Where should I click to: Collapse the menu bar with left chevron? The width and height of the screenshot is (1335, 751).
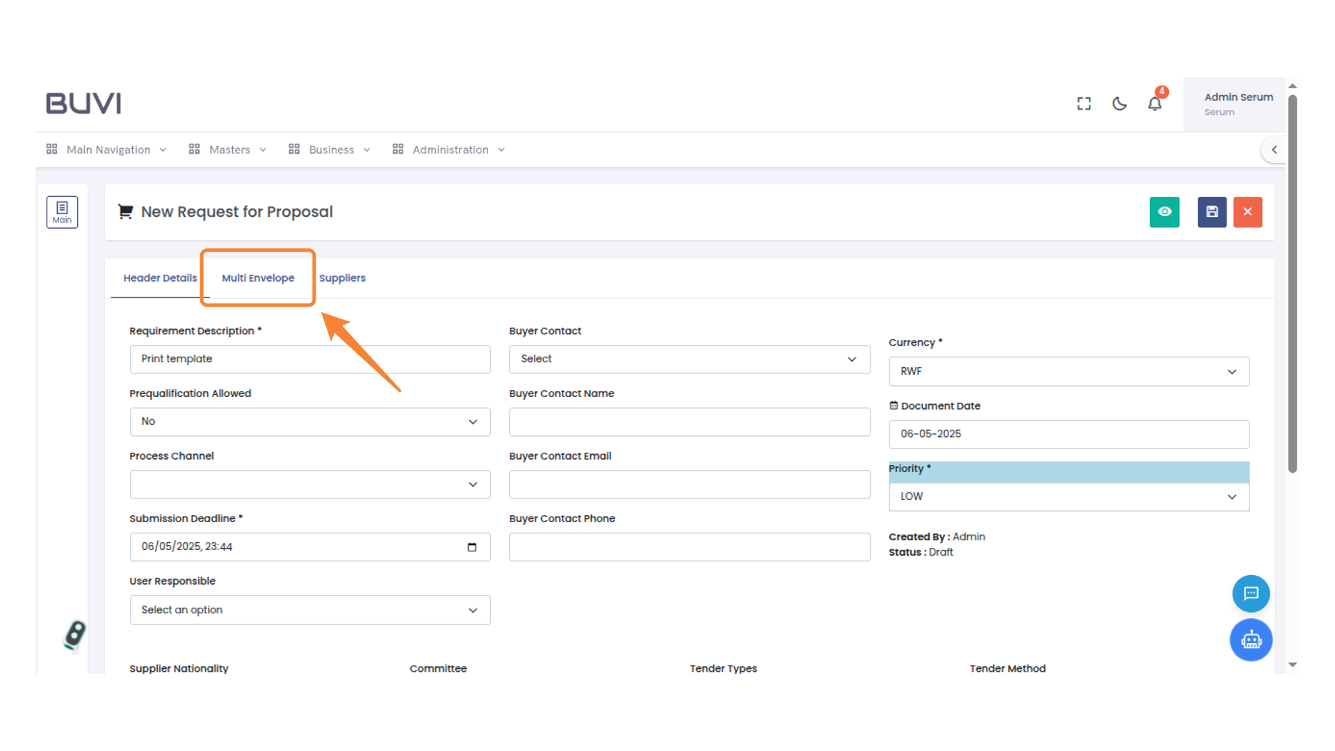tap(1274, 150)
